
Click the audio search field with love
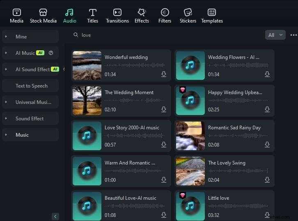(x=164, y=35)
